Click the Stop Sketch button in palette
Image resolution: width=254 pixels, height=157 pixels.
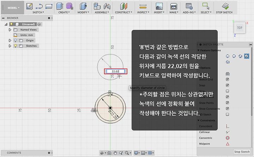242,152
